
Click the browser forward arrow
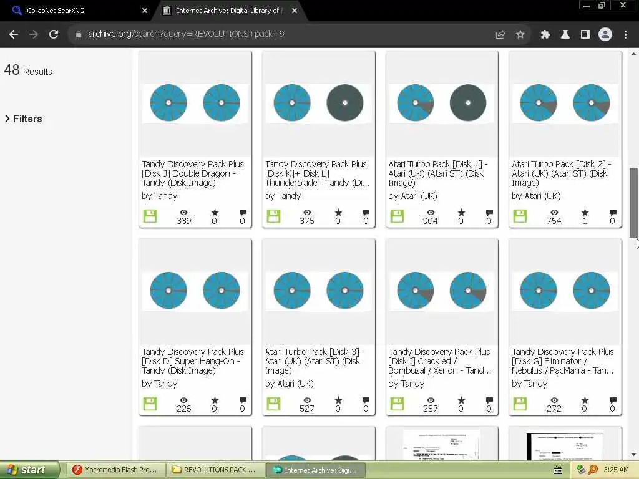tap(34, 35)
